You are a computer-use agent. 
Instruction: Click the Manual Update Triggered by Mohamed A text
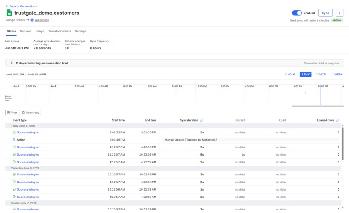tap(191, 140)
